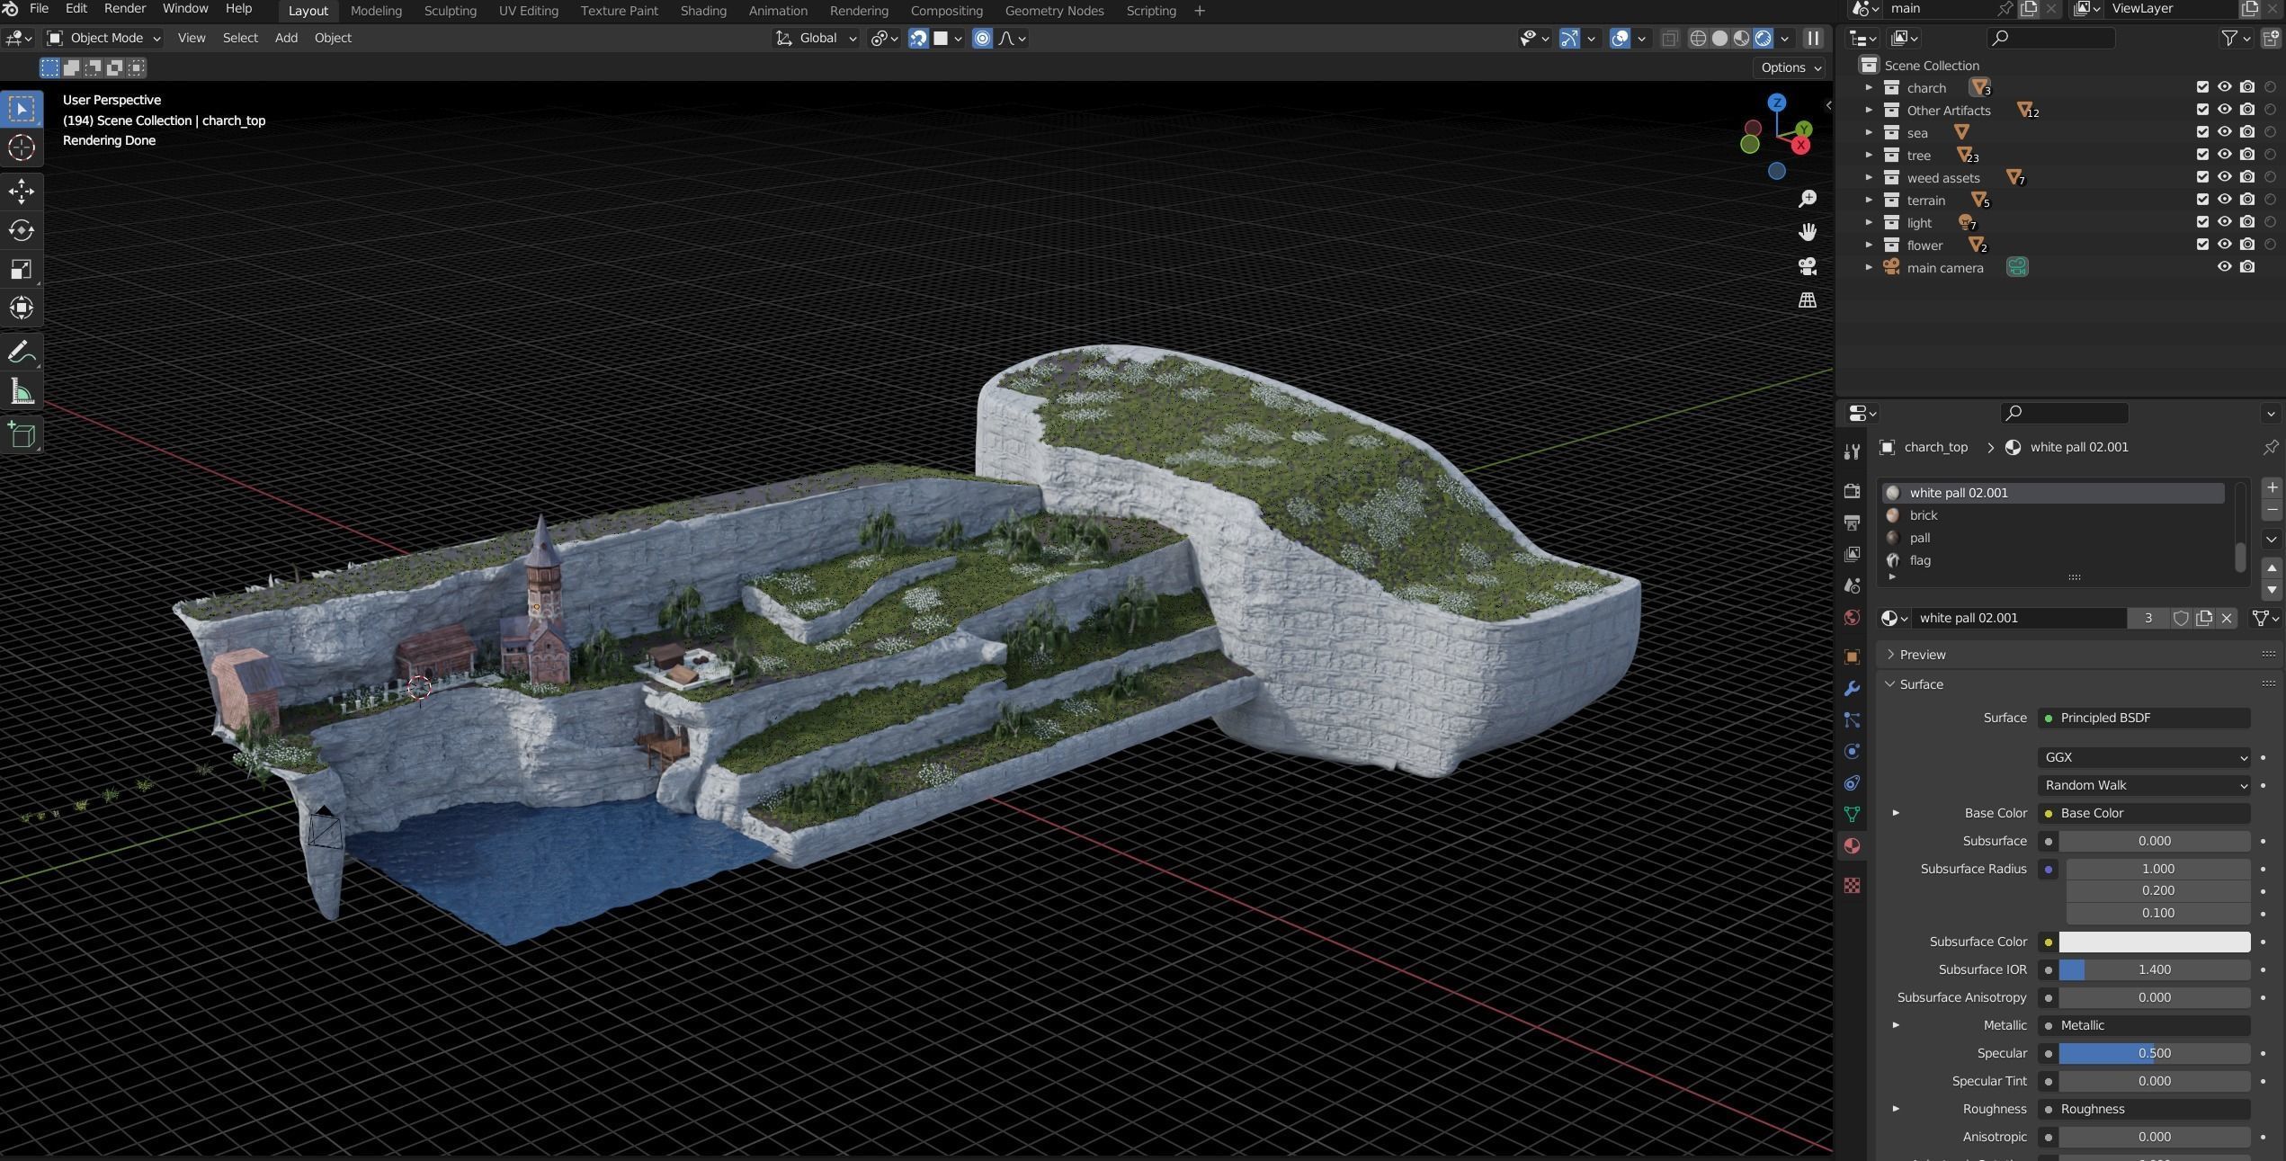Expand the Other Artifacts collection
This screenshot has width=2286, height=1161.
tap(1869, 110)
